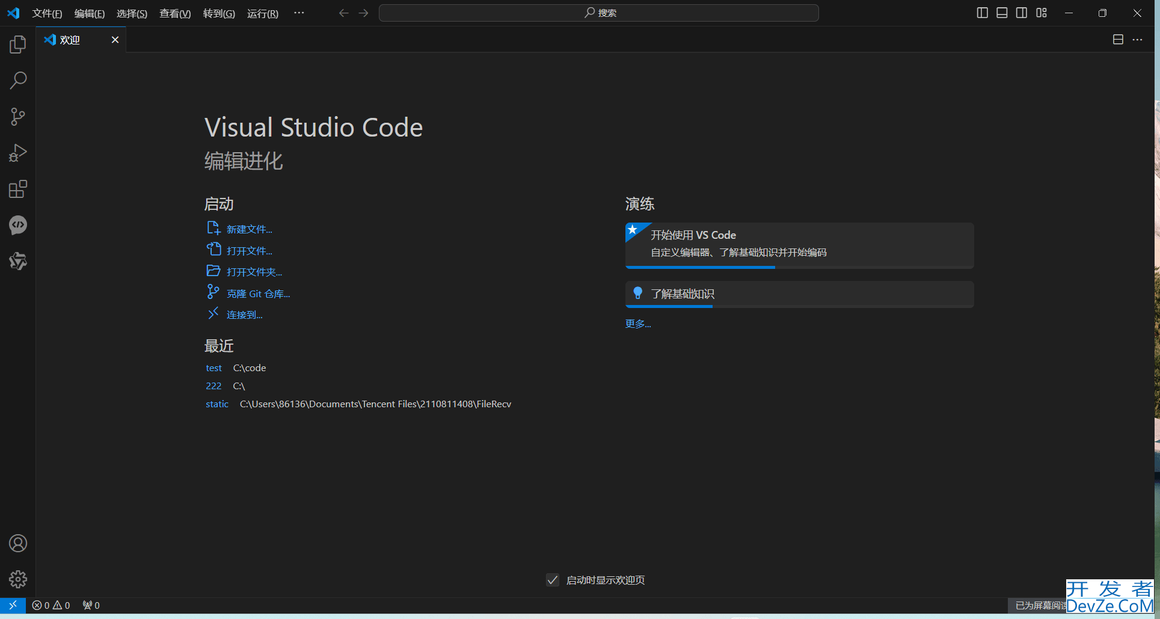Toggle the secondary side bar layout icon
Viewport: 1160px width, 619px height.
1022,13
